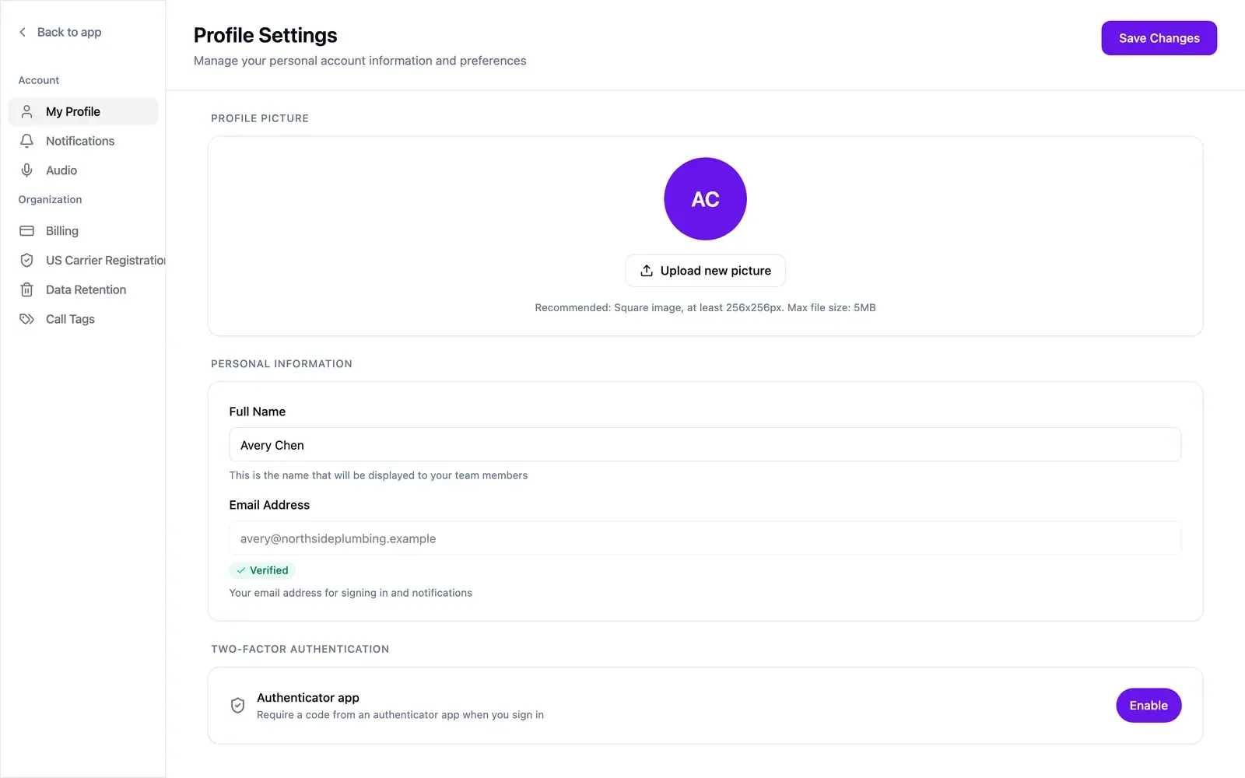The width and height of the screenshot is (1245, 778).
Task: Click Upload new picture
Action: point(705,271)
